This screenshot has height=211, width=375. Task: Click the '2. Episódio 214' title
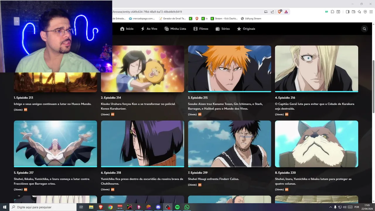111,98
